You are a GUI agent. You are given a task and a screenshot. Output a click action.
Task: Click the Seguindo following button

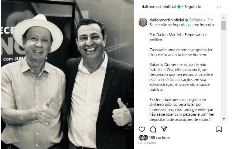193,7
